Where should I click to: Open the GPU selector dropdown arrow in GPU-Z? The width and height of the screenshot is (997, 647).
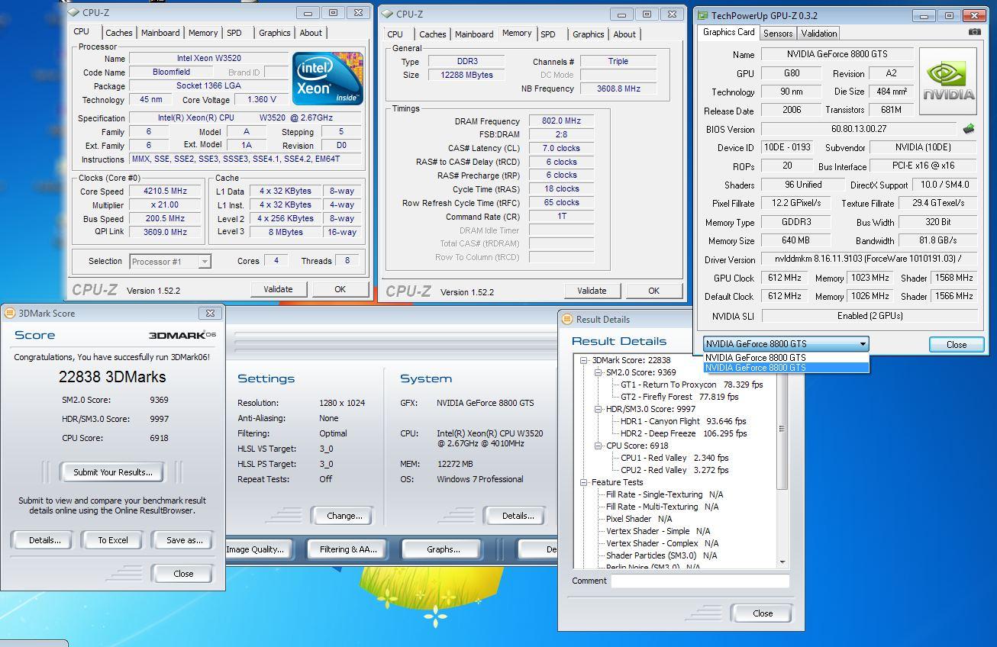coord(863,344)
